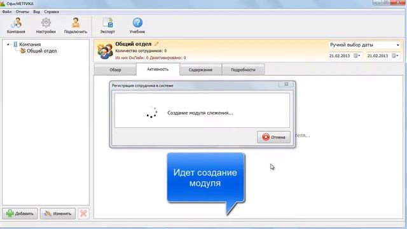Switch to the Обзор tab
This screenshot has height=229, width=407.
click(115, 70)
